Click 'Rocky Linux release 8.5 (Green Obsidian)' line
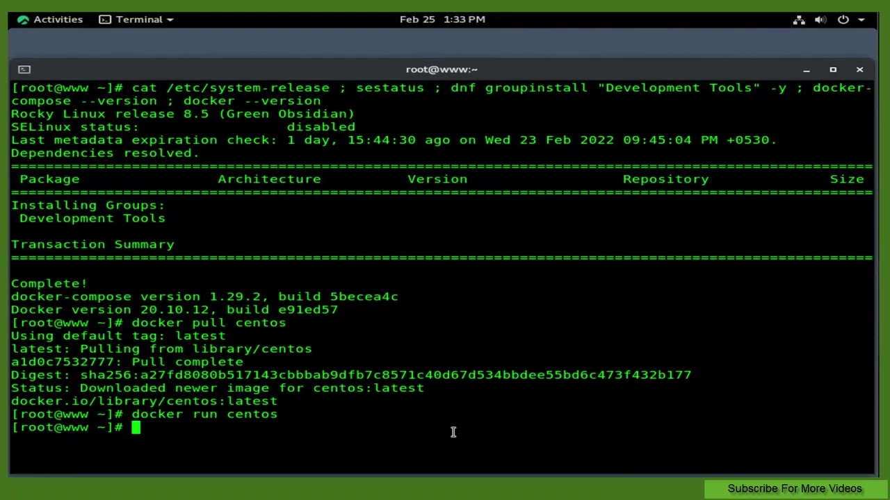Screen dimensions: 890x500 tap(183, 114)
